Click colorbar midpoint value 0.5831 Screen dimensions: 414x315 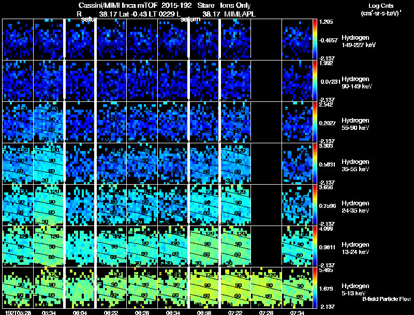click(328, 164)
